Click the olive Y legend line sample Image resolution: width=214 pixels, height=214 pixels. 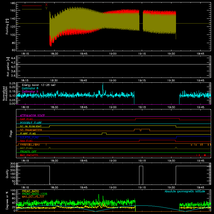[32, 9]
